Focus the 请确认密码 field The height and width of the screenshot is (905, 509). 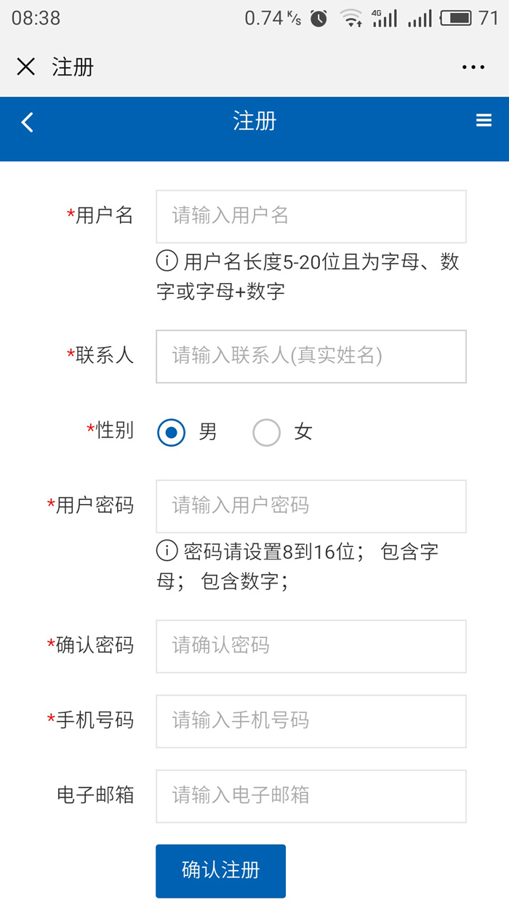tap(311, 646)
